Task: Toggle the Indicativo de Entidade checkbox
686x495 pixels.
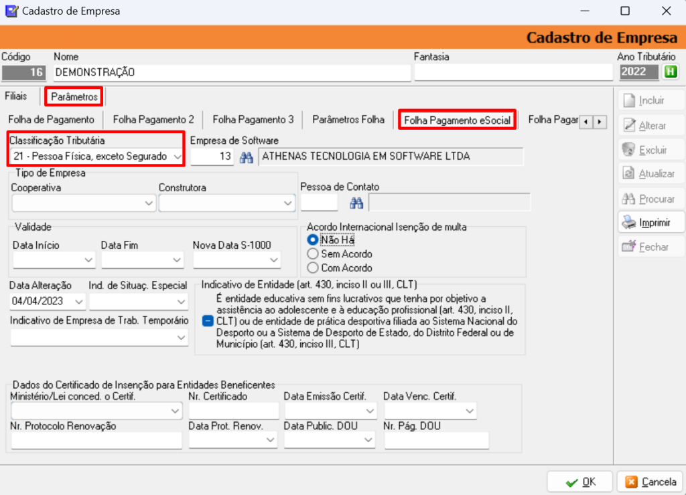Action: (x=208, y=321)
